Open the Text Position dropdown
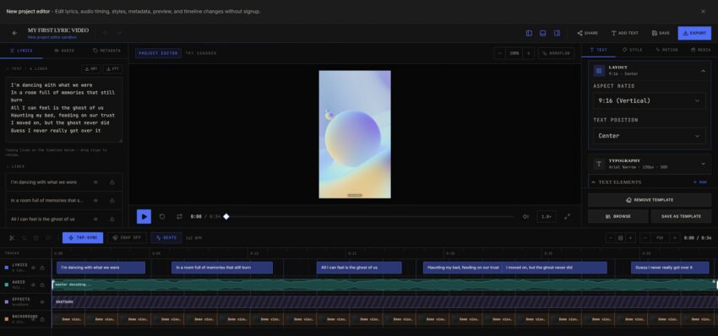Image resolution: width=718 pixels, height=336 pixels. pos(650,136)
